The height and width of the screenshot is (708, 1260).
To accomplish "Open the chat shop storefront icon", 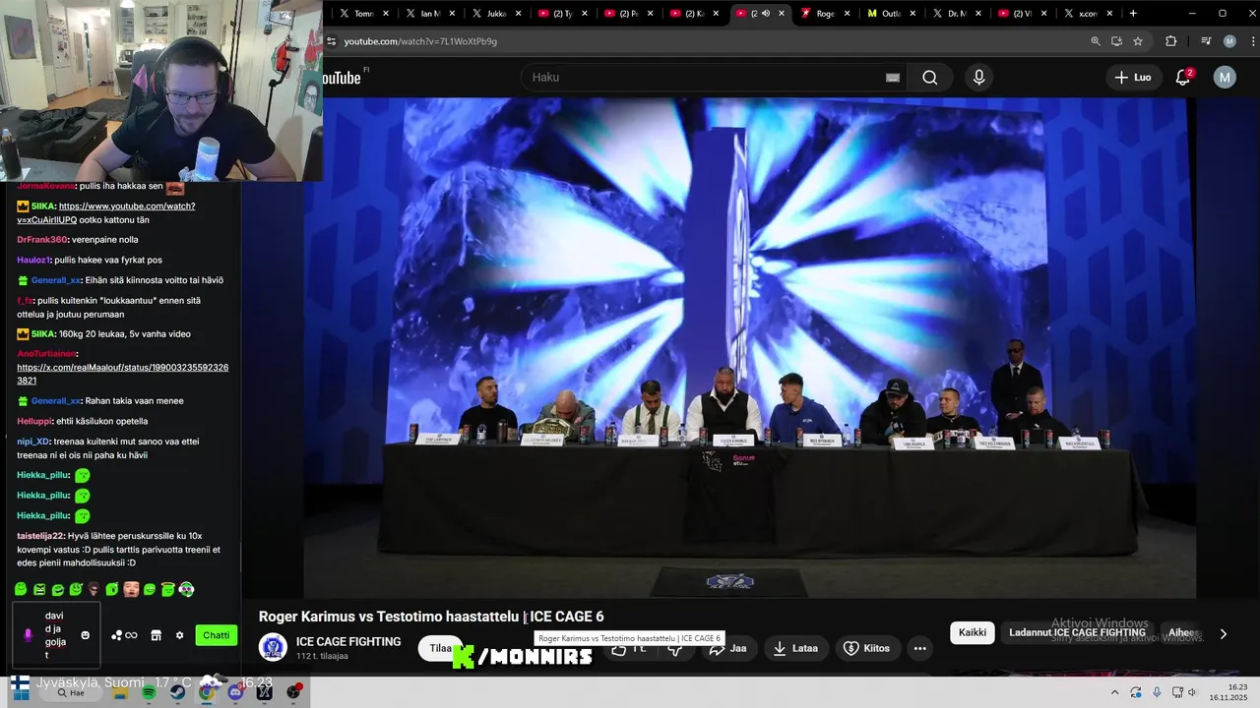I will [x=156, y=635].
